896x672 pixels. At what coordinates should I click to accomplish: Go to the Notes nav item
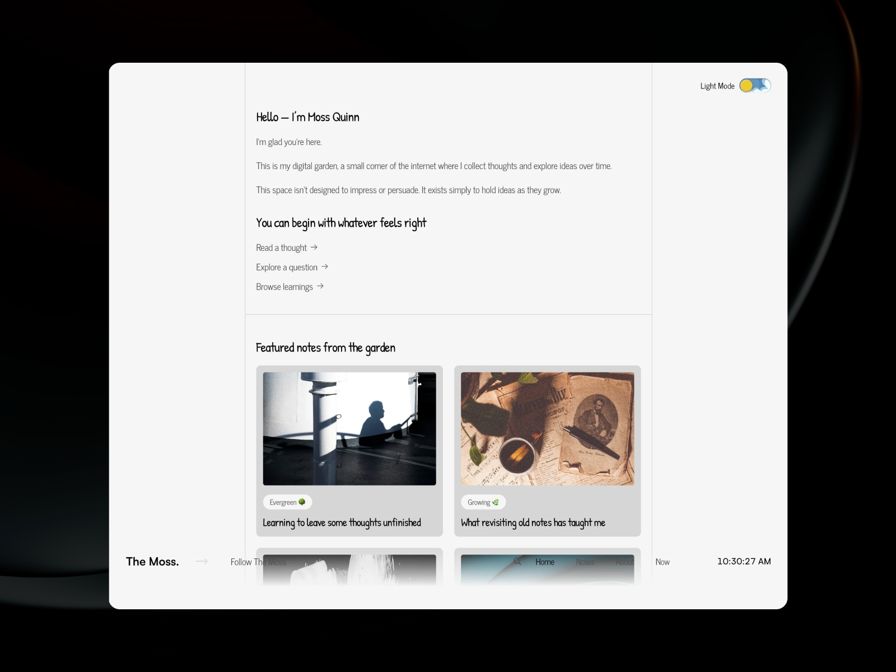(585, 562)
